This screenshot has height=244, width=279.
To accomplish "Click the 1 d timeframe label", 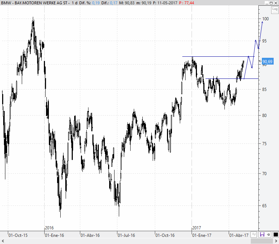I will coord(74,3).
